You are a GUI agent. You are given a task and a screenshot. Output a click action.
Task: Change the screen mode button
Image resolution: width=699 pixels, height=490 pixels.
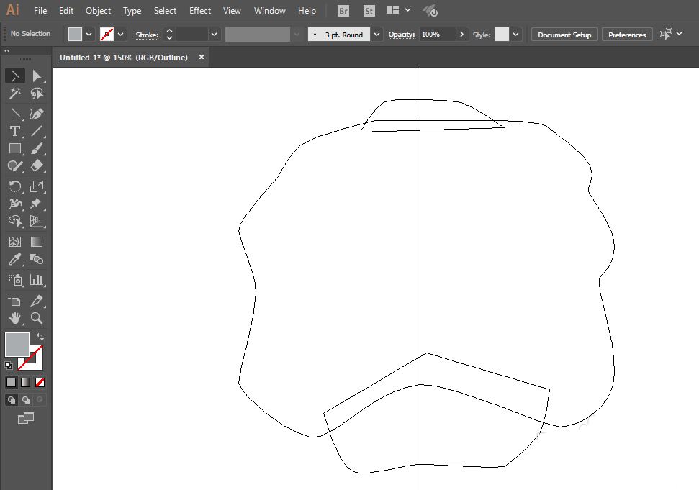click(x=25, y=418)
